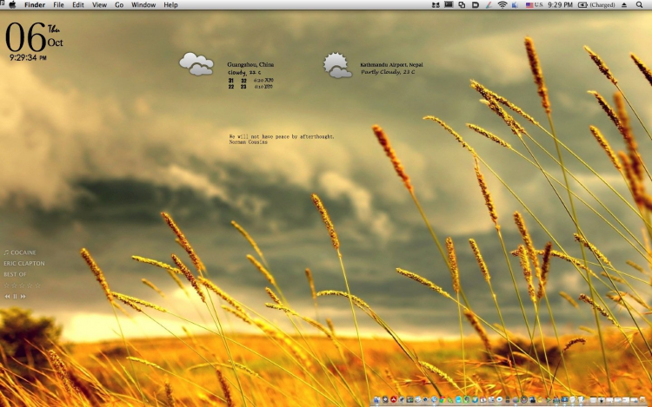Click the eject icon in menu bar
The height and width of the screenshot is (407, 652).
[x=624, y=4]
